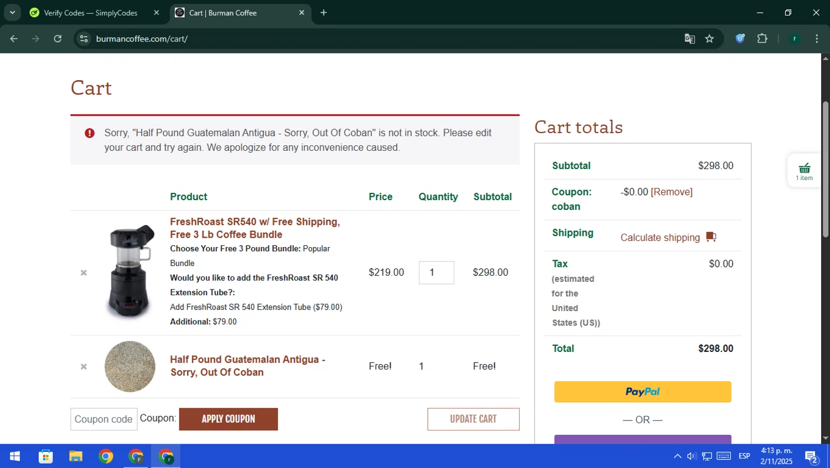Viewport: 830px width, 468px height.
Task: Click Cart page heading
Action: [91, 88]
